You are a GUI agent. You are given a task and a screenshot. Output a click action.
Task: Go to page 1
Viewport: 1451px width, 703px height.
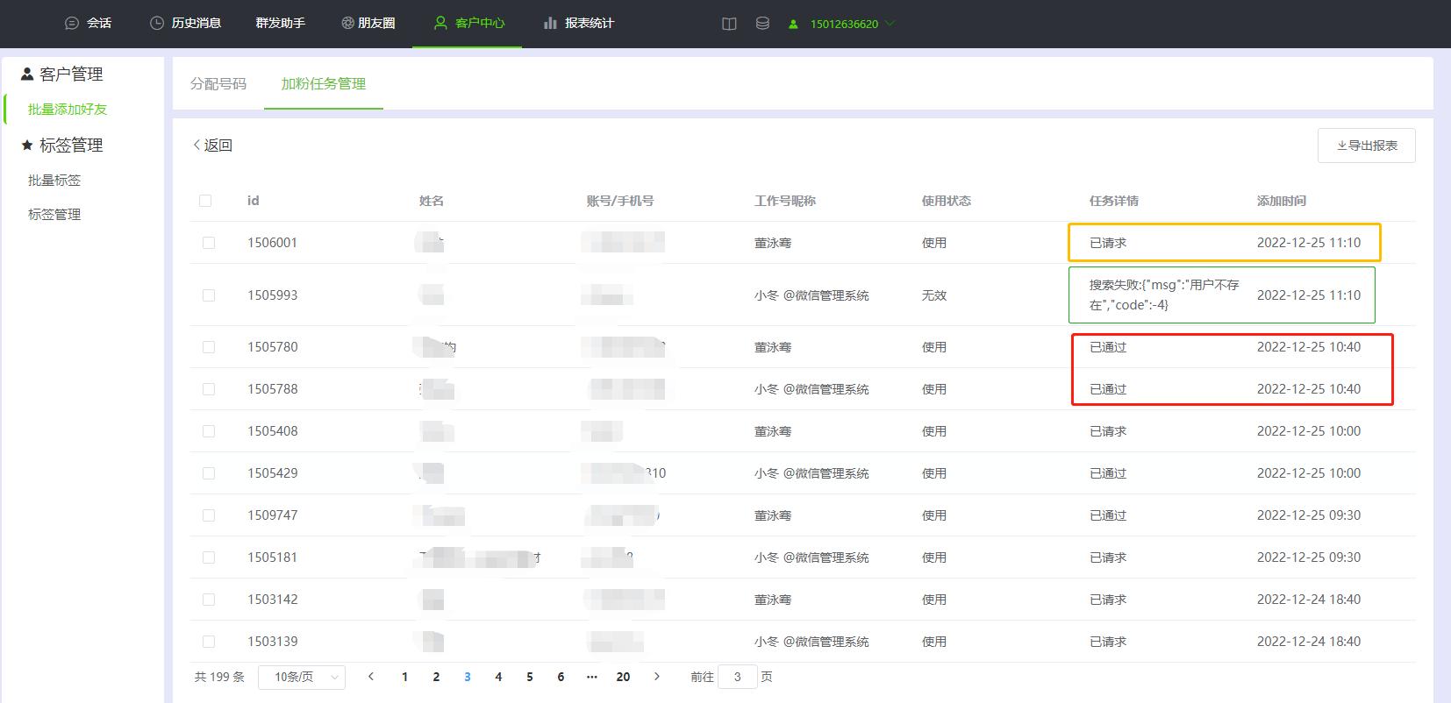[404, 677]
